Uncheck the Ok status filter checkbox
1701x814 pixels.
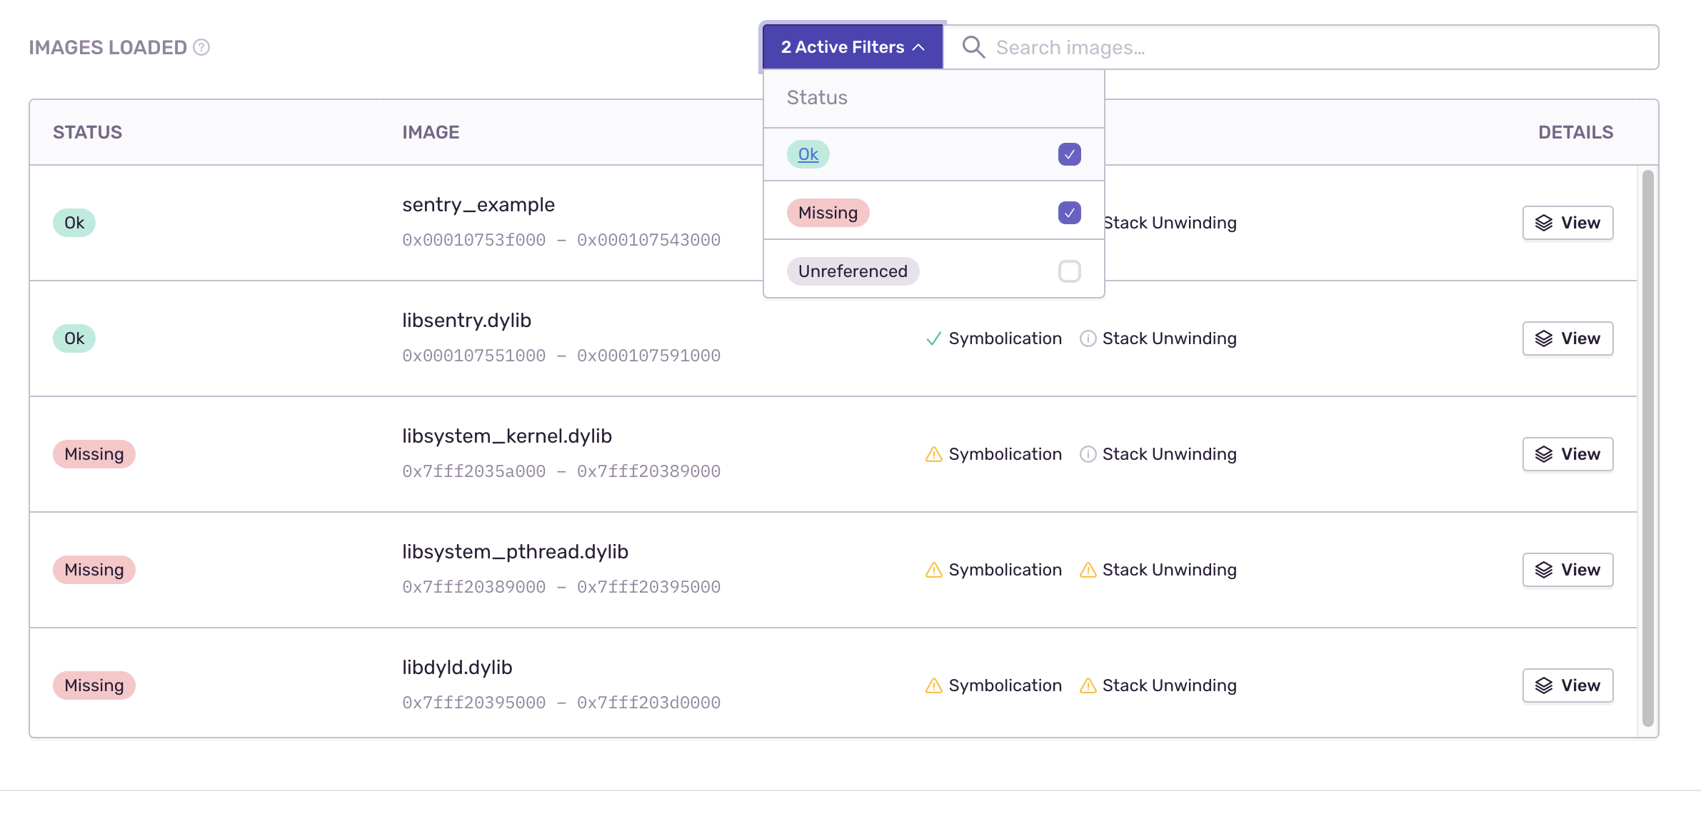1069,154
